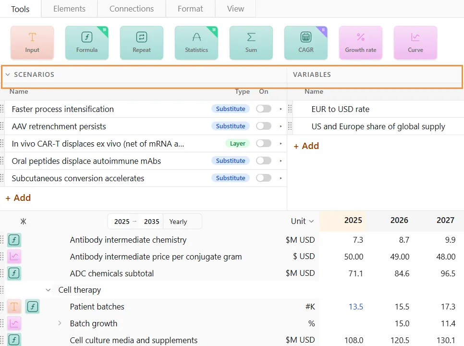Expand In vivo CAR-T scenario details arrow
The image size is (464, 346).
click(281, 144)
